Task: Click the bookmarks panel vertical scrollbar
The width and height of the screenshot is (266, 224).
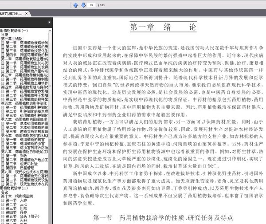Action: pos(51,133)
